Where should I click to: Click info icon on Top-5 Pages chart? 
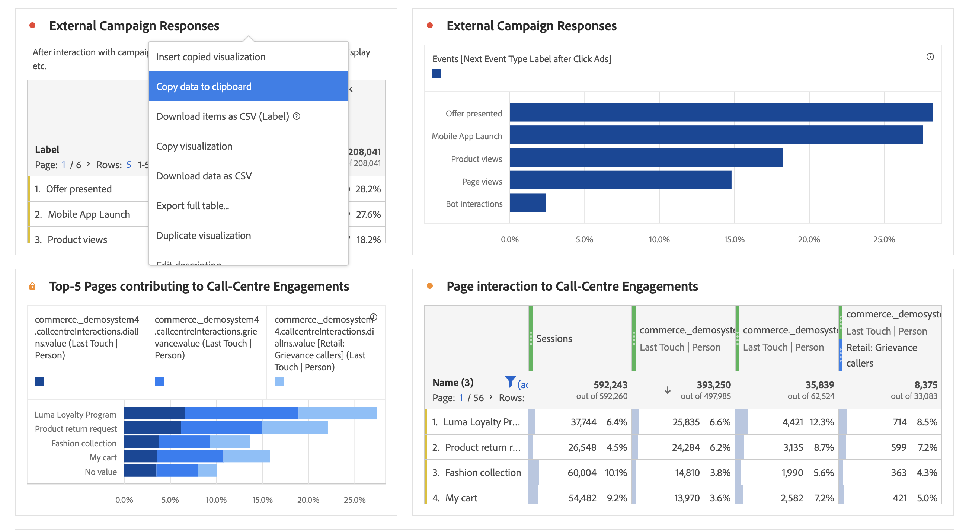(x=373, y=317)
